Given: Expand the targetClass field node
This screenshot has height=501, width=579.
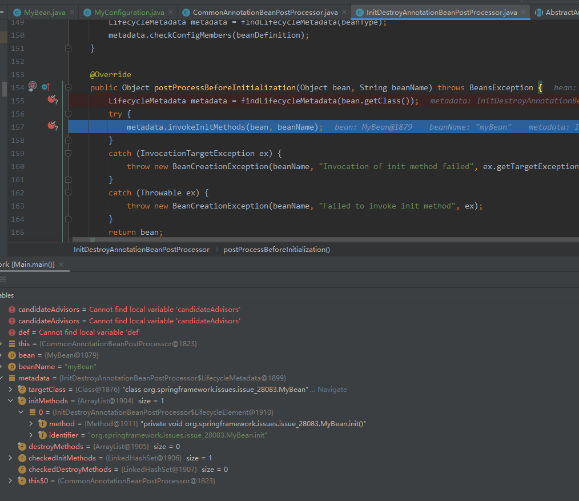Looking at the screenshot, I should [x=10, y=390].
